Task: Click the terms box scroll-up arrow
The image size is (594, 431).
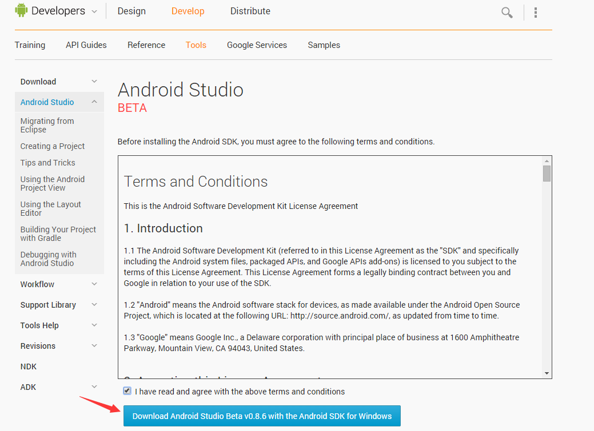Action: point(547,161)
